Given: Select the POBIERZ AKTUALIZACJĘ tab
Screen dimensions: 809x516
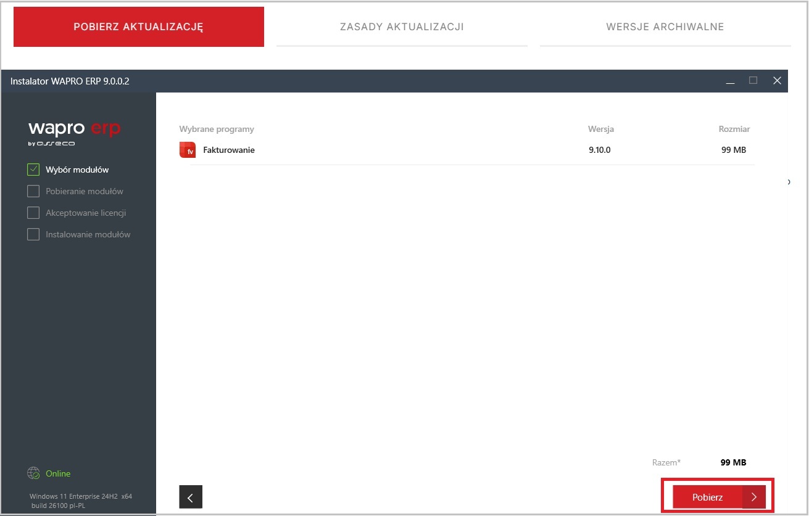Looking at the screenshot, I should (x=138, y=27).
